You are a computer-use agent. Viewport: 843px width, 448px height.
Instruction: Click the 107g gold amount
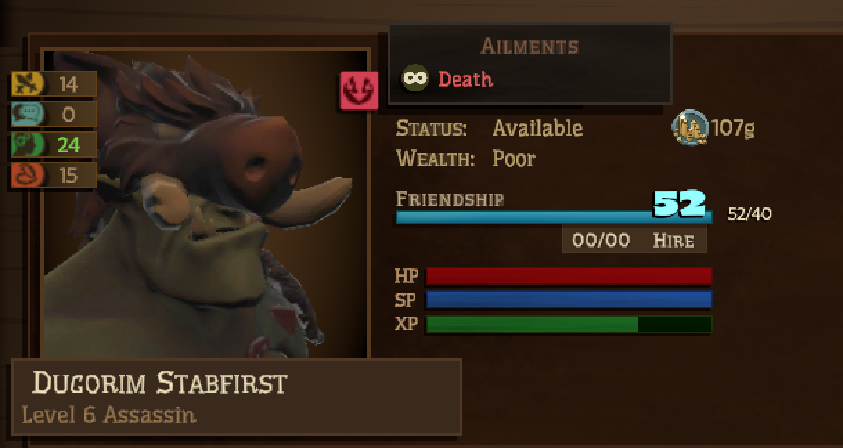click(x=733, y=128)
